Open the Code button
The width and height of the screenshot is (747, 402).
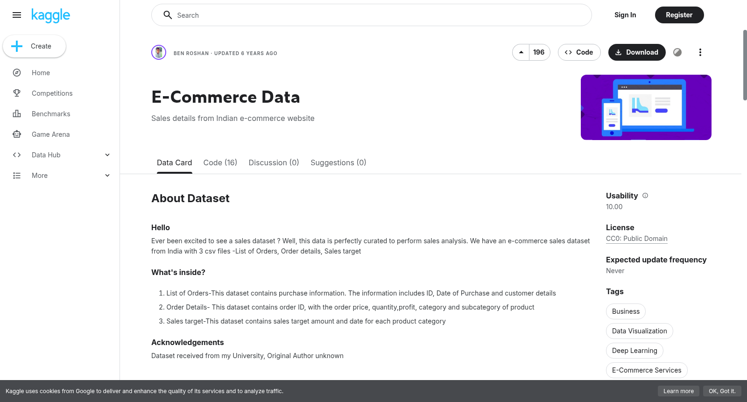tap(579, 52)
